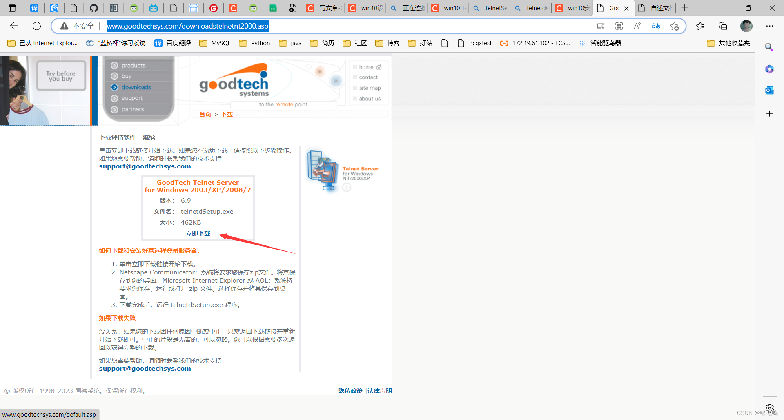Image resolution: width=784 pixels, height=420 pixels.
Task: Switch to the 写文章 tab
Action: [x=325, y=8]
